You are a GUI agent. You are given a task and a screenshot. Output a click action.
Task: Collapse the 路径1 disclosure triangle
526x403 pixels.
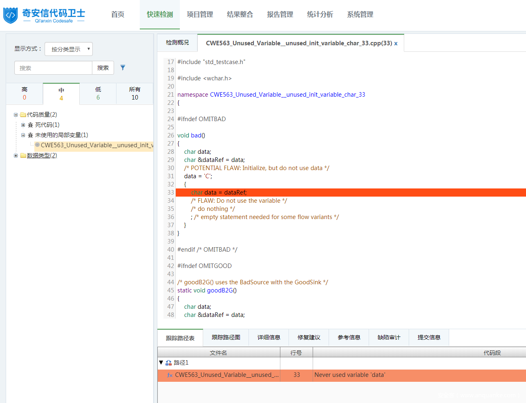161,363
